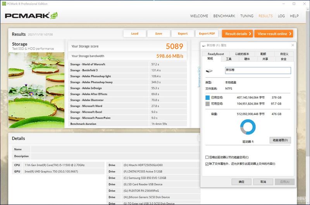Switch to the ReadyBoost tab
The width and height of the screenshot is (310, 205).
(216, 54)
